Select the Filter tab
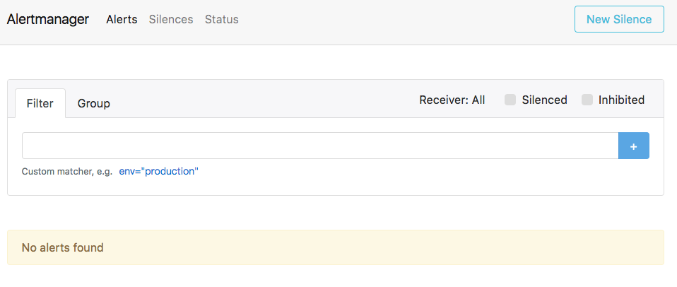This screenshot has width=677, height=287. pyautogui.click(x=40, y=103)
